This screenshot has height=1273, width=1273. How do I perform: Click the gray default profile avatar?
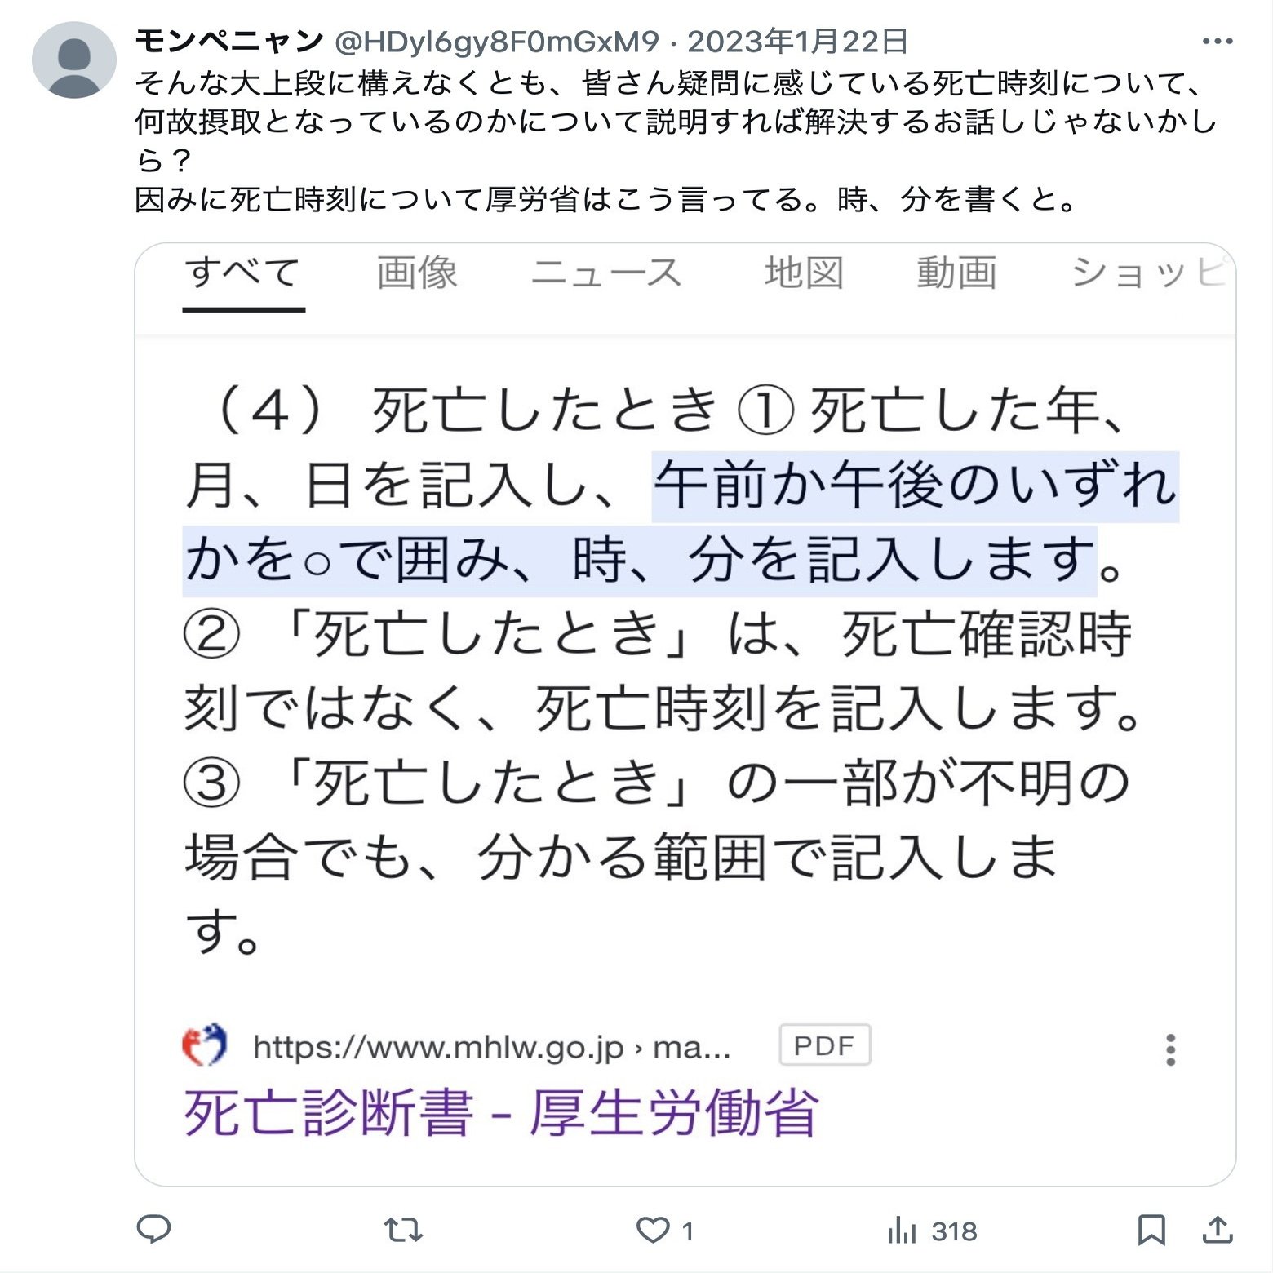tap(74, 60)
